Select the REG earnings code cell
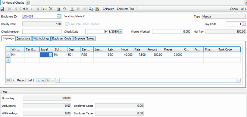Viewport: 247px width, 117px height. click(x=87, y=55)
